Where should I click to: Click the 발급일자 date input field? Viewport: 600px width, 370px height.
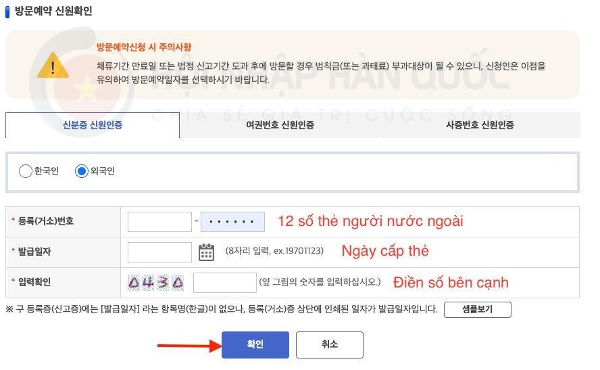159,252
